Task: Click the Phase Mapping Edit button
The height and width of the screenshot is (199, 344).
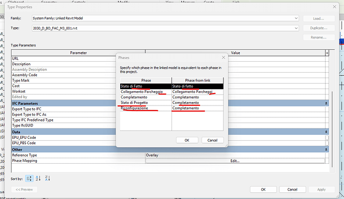Action: coord(234,161)
